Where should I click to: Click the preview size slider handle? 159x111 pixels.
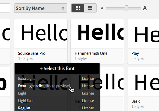127,8
